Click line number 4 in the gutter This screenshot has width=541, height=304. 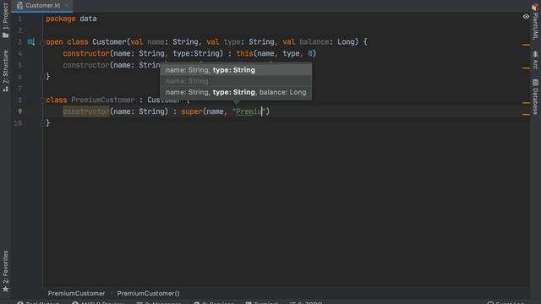coord(19,53)
